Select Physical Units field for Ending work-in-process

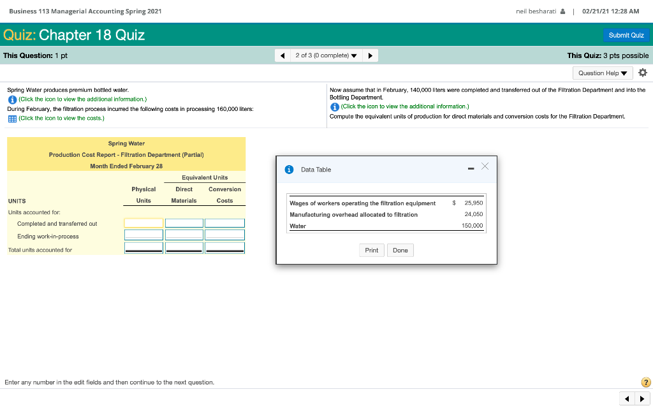pyautogui.click(x=143, y=235)
